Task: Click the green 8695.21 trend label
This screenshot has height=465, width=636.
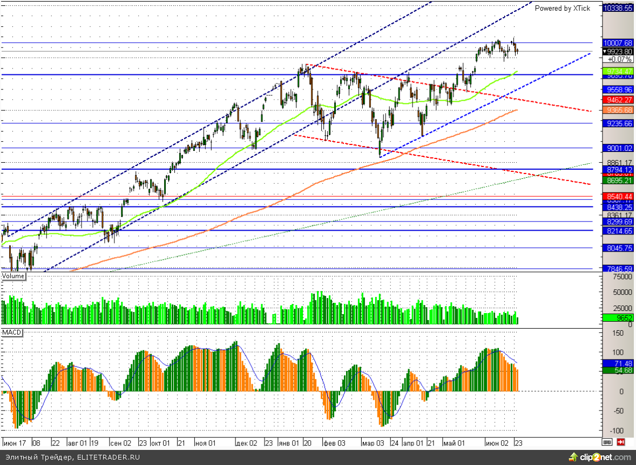Action: click(x=618, y=180)
